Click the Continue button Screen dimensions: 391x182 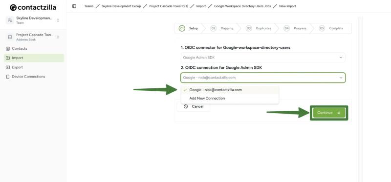329,113
